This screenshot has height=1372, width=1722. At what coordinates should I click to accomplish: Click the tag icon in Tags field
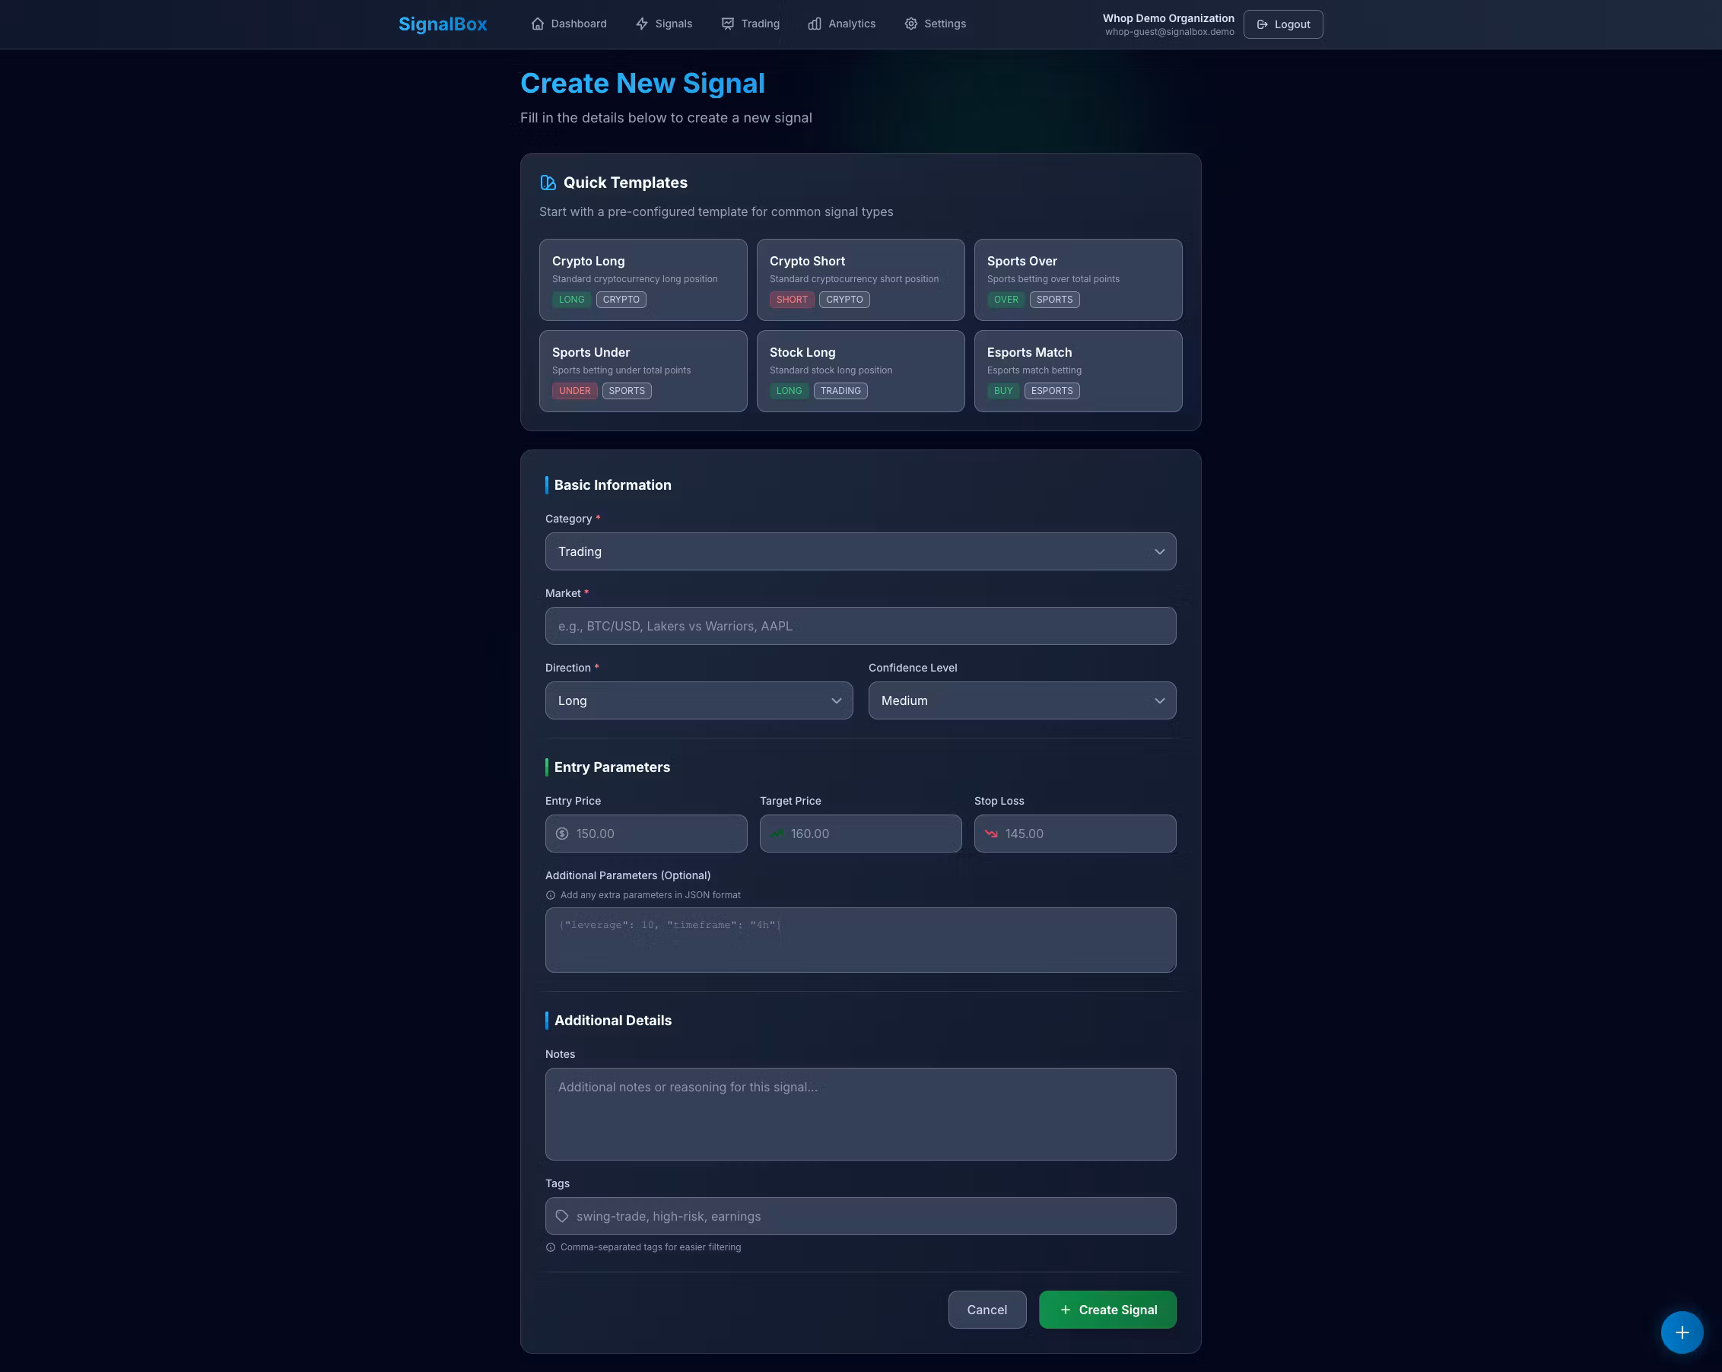(562, 1216)
